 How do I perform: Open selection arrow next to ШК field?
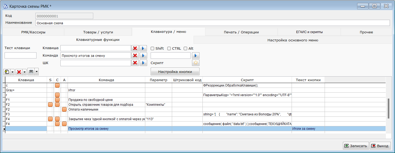point(143,63)
